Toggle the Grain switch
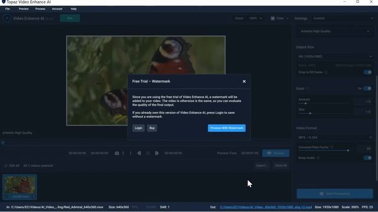 367,88
